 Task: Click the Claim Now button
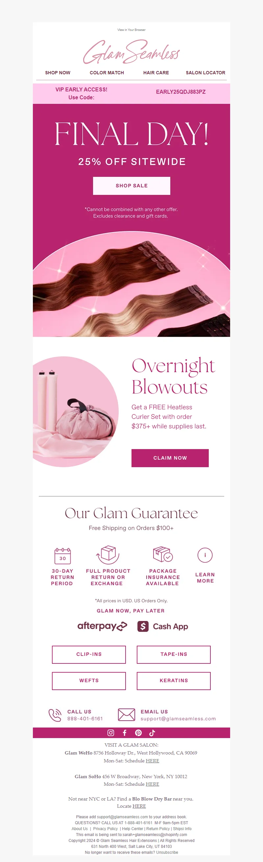[170, 458]
